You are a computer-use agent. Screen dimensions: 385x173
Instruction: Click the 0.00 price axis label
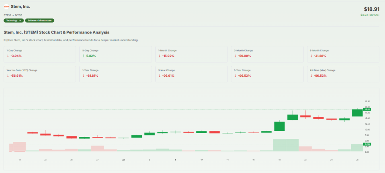tap(367, 152)
